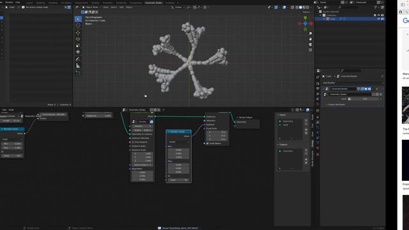Add a group input with plus button
Viewport: 409px width, 230px height.
click(x=306, y=121)
